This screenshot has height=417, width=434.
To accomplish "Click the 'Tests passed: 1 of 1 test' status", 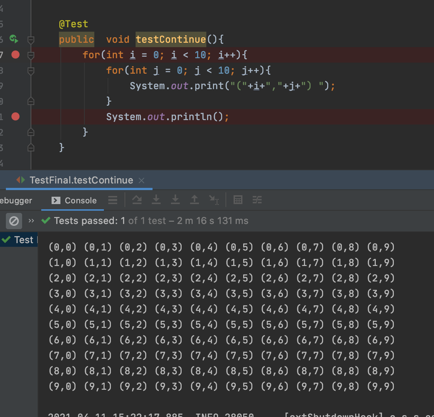I will point(110,221).
